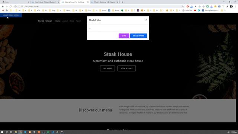Image resolution: width=238 pixels, height=134 pixels.
Task: Click the Steak House hero heading
Action: click(x=118, y=54)
